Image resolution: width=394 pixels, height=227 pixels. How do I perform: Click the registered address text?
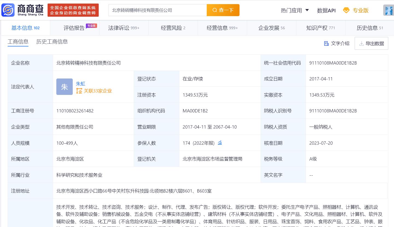click(134, 191)
